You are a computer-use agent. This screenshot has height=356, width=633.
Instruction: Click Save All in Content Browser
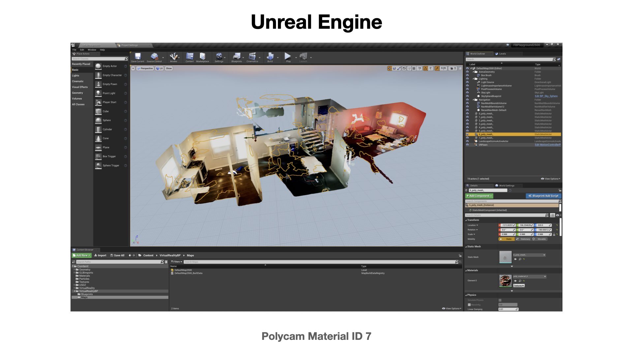click(x=117, y=255)
